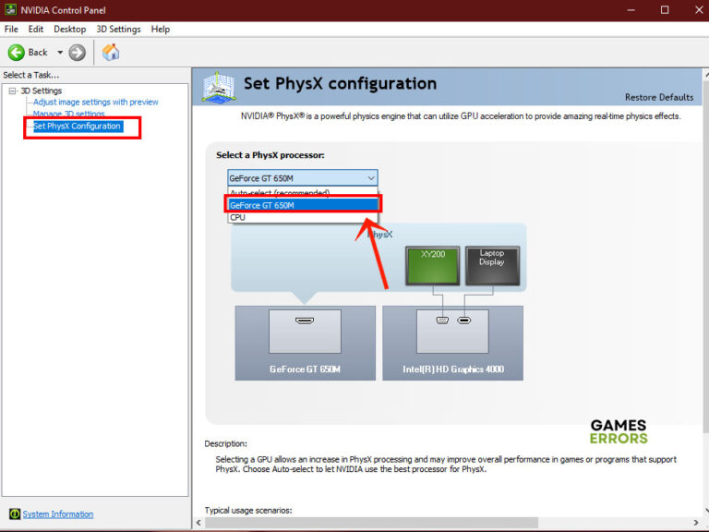Click the green Back arrow icon
This screenshot has height=532, width=709.
17,53
